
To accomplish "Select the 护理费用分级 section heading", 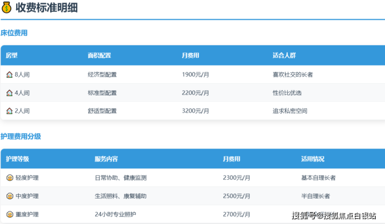I will pyautogui.click(x=21, y=136).
